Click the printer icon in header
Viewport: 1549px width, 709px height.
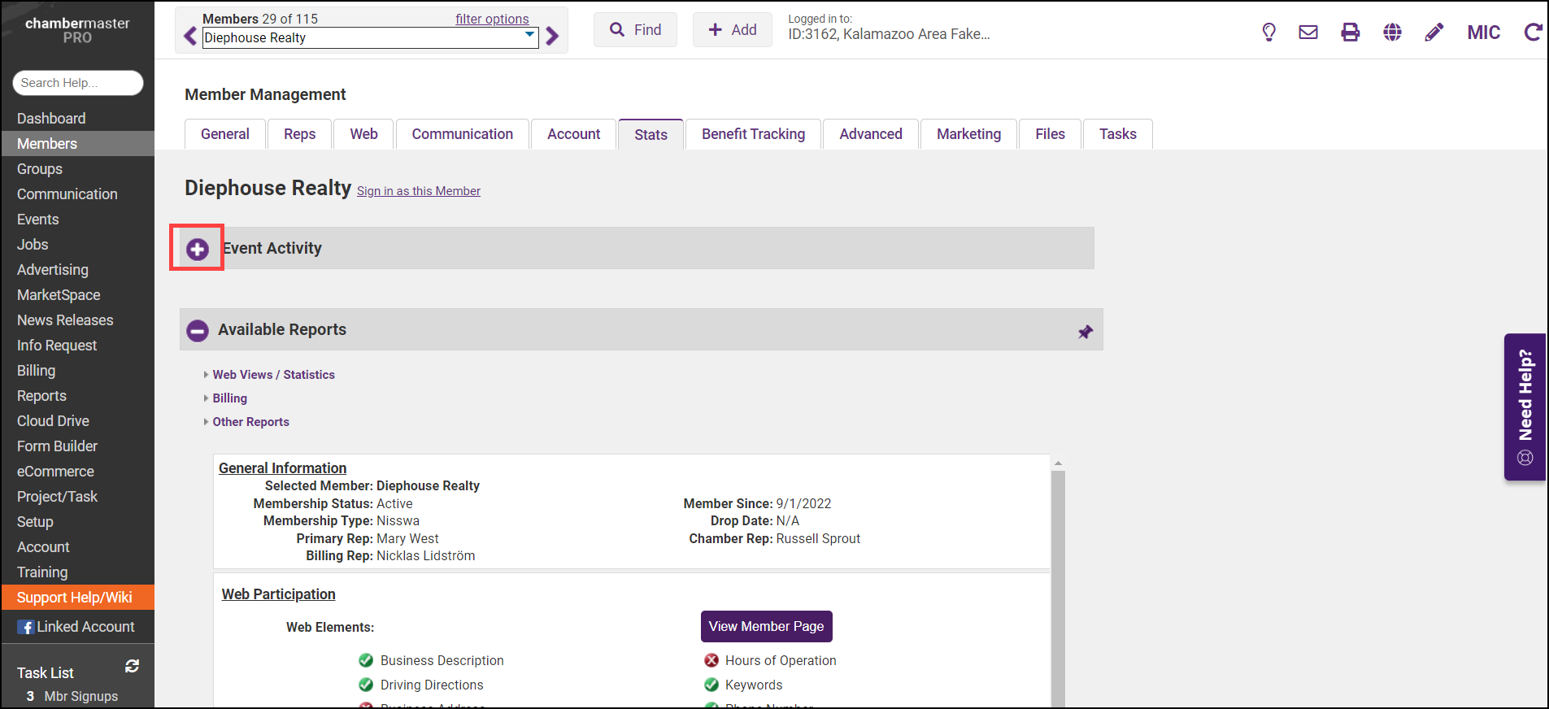point(1350,32)
